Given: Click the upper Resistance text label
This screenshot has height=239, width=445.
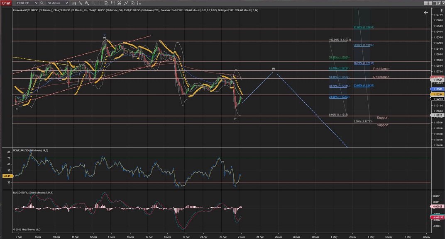Looking at the screenshot, I should tap(381, 69).
